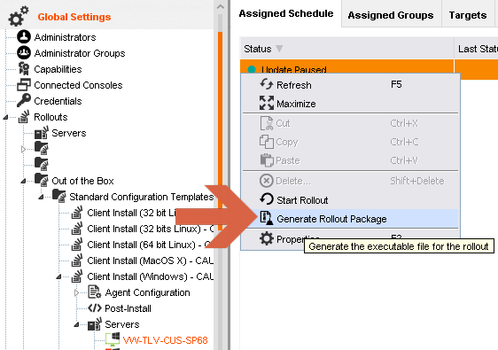Select Generate Rollout Package menu entry

pos(350,219)
